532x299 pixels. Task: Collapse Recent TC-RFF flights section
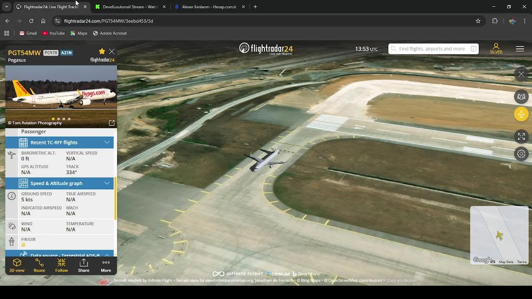coord(107,142)
